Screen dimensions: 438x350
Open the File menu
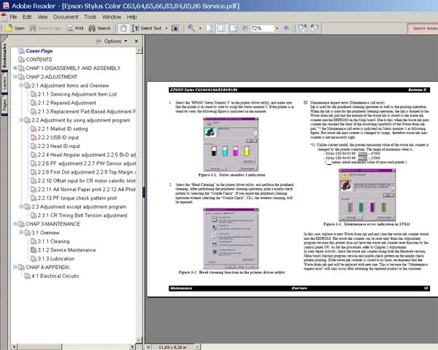pos(13,17)
